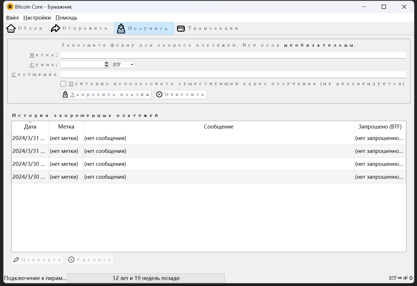Image resolution: width=417 pixels, height=286 pixels.
Task: Decrease the Сумма amount with down arrow
Action: point(106,66)
